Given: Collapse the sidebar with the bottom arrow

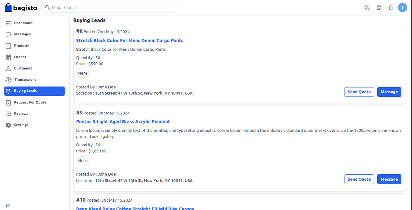Looking at the screenshot, I should click(8, 205).
